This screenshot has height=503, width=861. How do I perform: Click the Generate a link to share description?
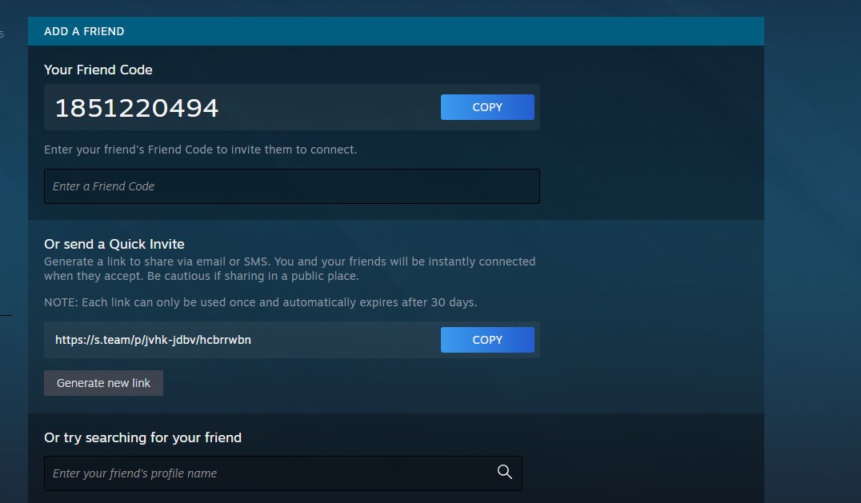pyautogui.click(x=290, y=269)
